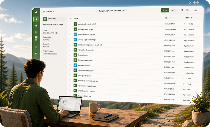
Task: Open the database sidebar icon
Action: (x=36, y=32)
